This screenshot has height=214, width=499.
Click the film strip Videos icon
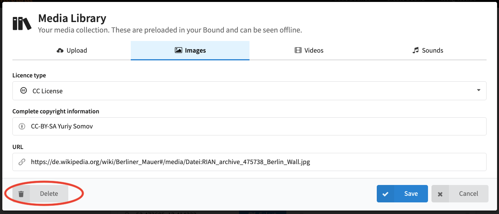click(298, 50)
